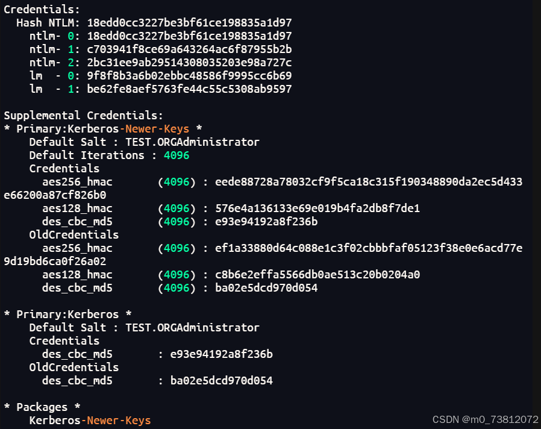541x429 pixels.
Task: Click the Primary:Kerberos heading without Newer-Keys
Action: (67, 315)
